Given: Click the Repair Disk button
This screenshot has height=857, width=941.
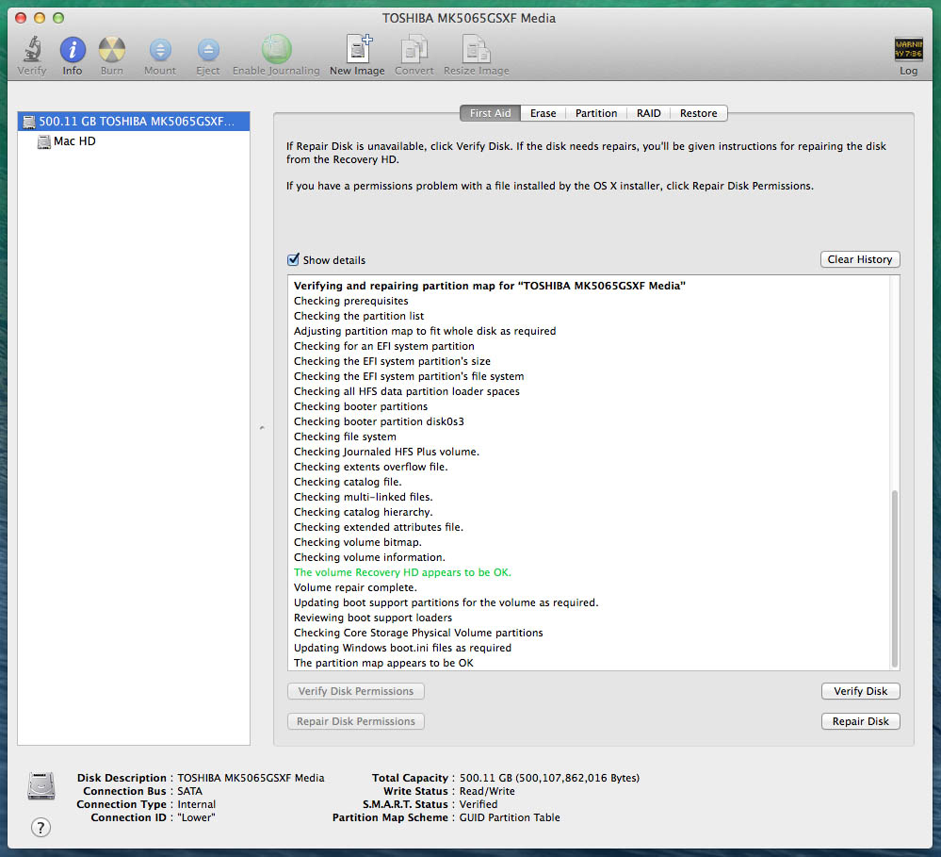Looking at the screenshot, I should tap(860, 721).
